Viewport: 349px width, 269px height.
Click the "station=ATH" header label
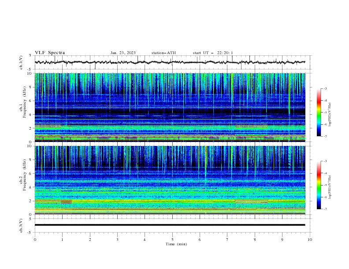[x=163, y=53]
